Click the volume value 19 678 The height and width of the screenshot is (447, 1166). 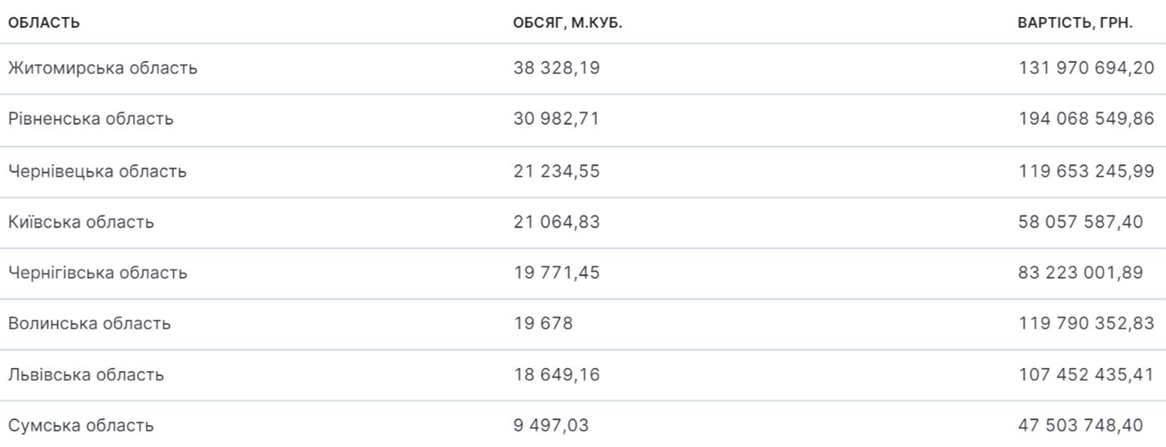543,324
